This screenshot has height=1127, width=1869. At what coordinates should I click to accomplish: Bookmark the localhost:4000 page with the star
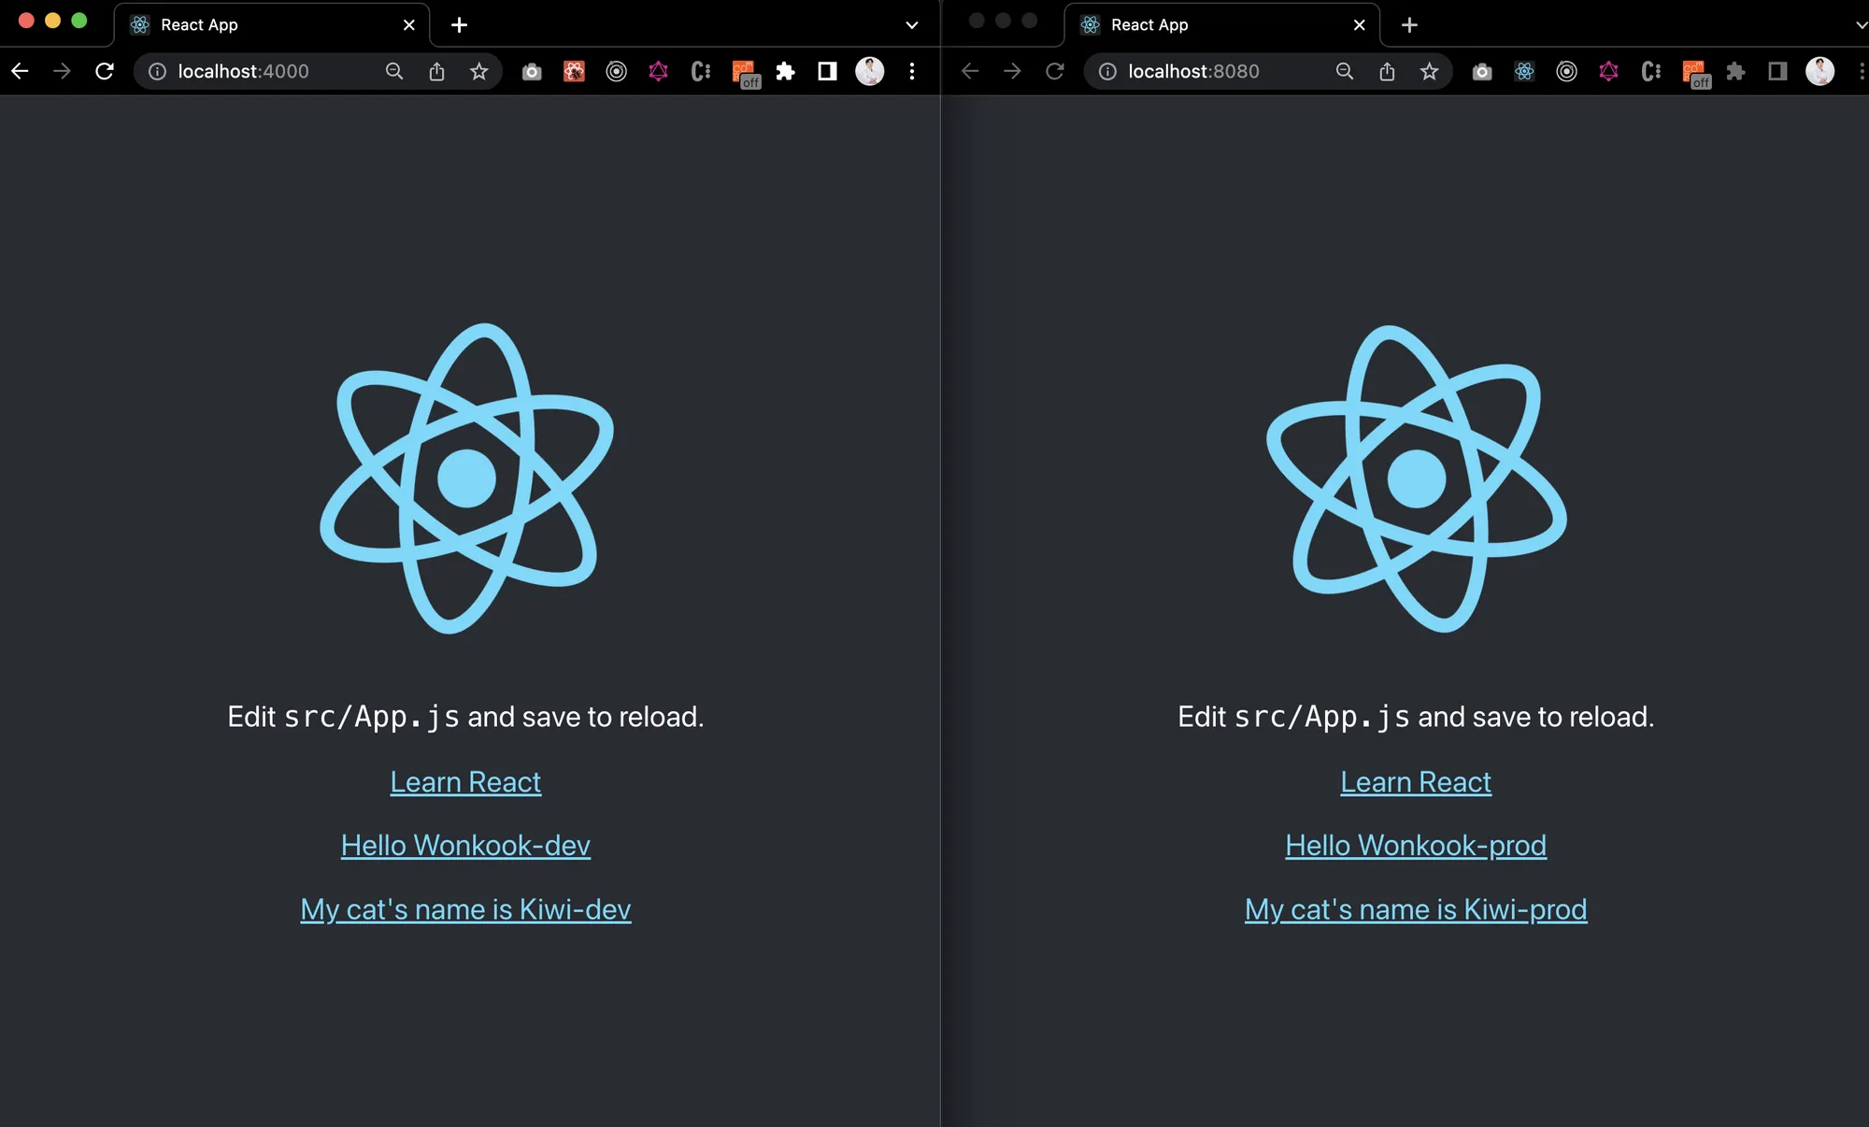[479, 71]
